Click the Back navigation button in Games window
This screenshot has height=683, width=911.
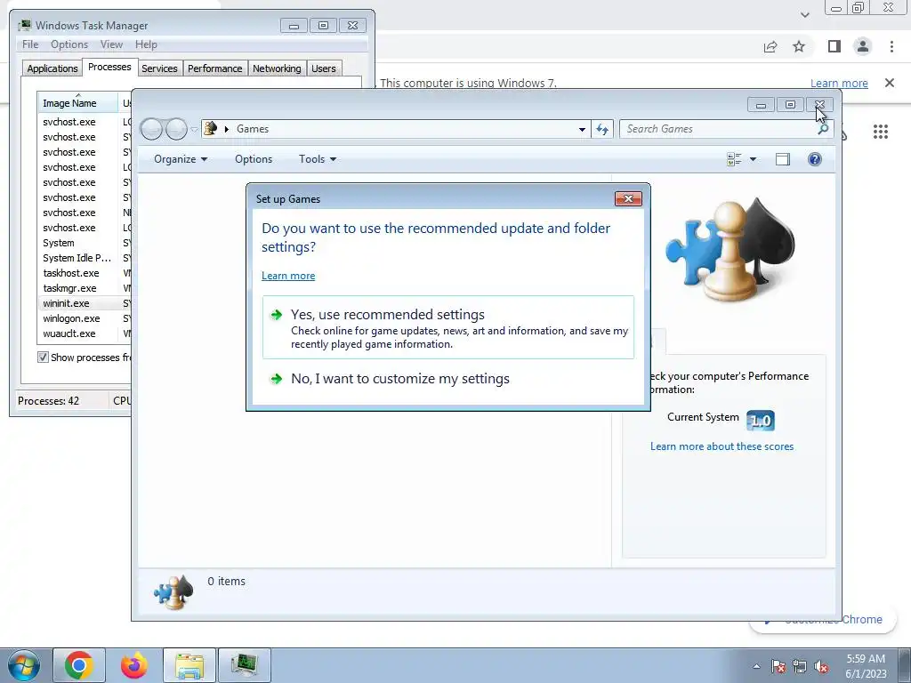tap(152, 129)
